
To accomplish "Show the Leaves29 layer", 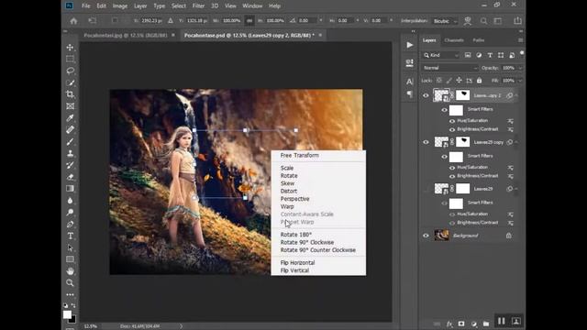I will 426,189.
